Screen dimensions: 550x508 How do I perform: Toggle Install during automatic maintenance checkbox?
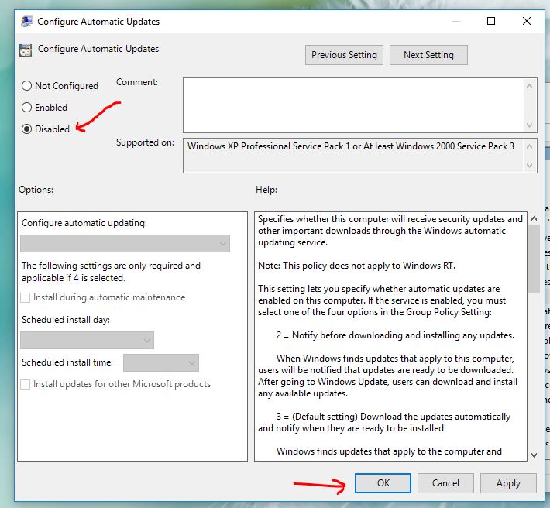26,297
